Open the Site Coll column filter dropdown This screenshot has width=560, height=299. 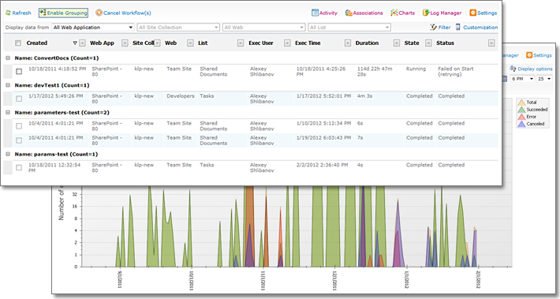[x=157, y=43]
